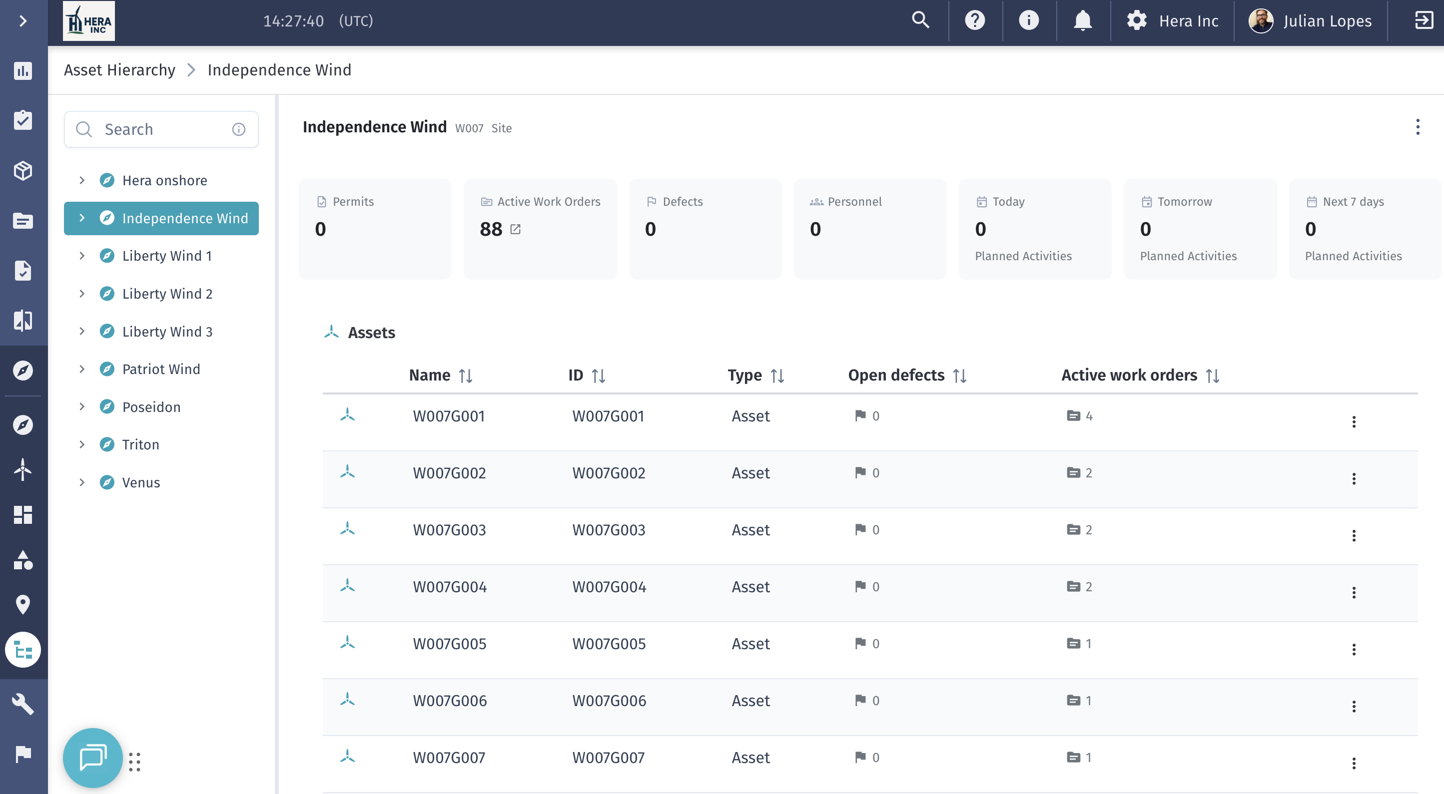The width and height of the screenshot is (1444, 794).
Task: Sort assets by ID column
Action: coord(598,376)
